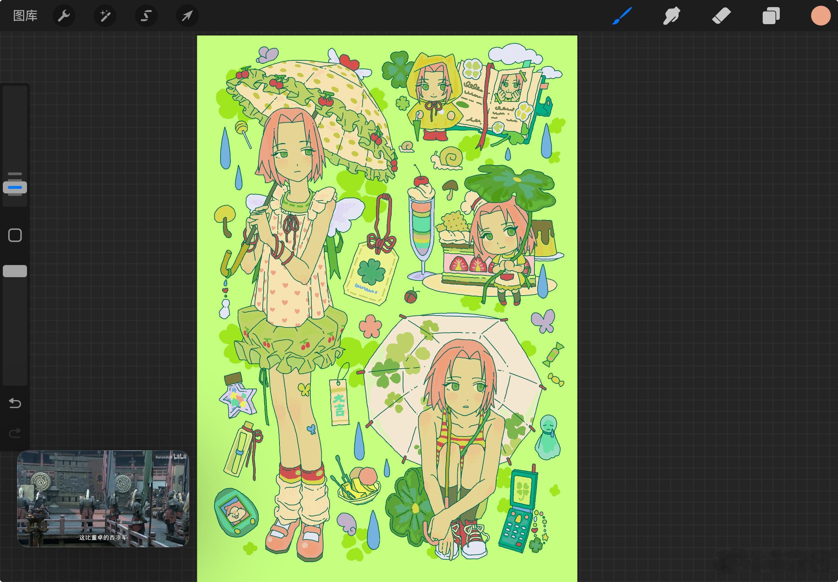Activate the Transform arrow tool
The width and height of the screenshot is (838, 582).
coord(187,16)
